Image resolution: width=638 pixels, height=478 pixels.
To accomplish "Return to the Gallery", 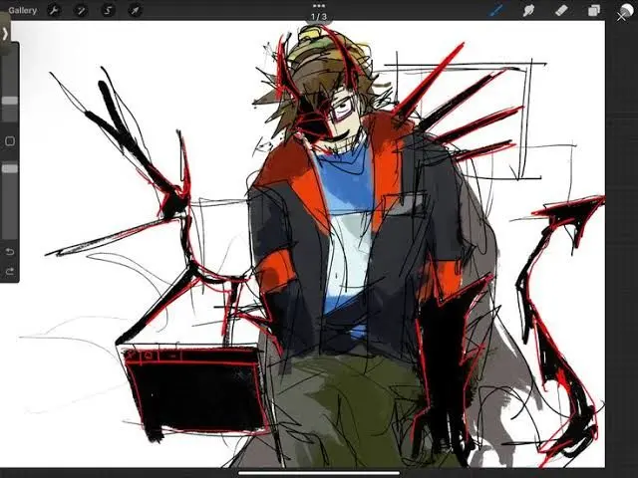I will tap(22, 10).
